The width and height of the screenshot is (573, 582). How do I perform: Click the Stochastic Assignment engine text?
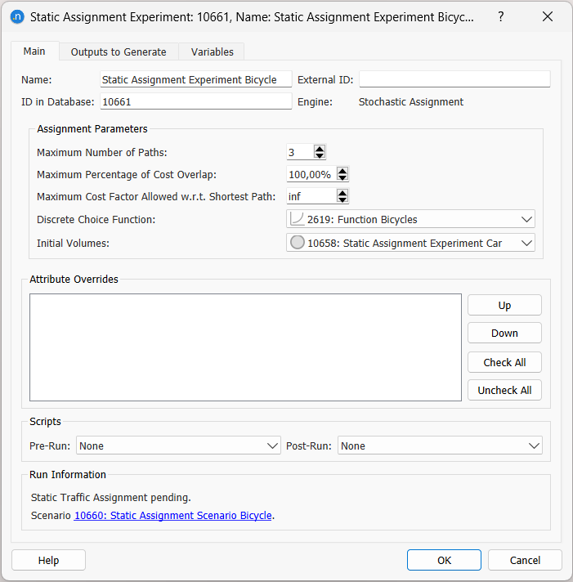click(x=411, y=101)
